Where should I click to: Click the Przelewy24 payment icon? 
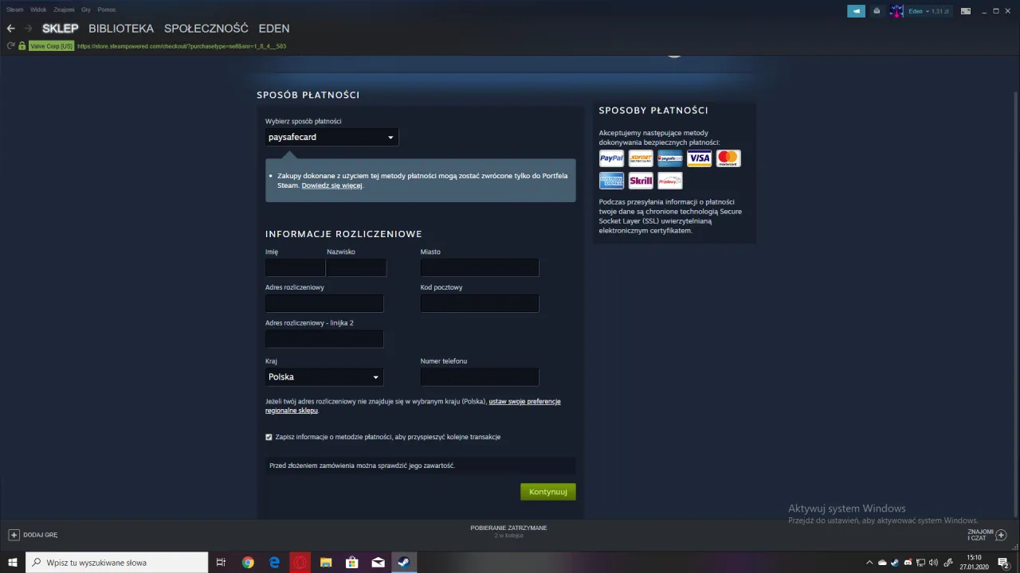click(x=669, y=181)
